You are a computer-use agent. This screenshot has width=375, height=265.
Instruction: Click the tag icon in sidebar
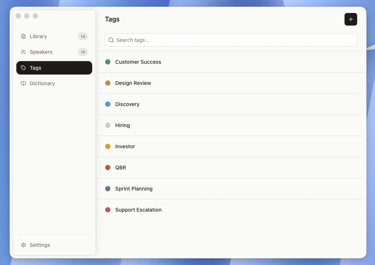click(23, 68)
